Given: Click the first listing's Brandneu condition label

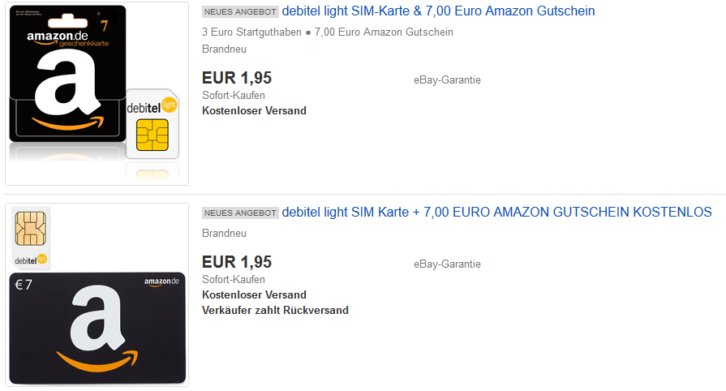Looking at the screenshot, I should pyautogui.click(x=224, y=49).
